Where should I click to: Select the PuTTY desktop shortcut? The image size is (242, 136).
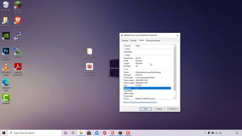coord(18,37)
